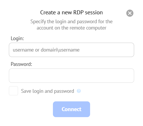
Task: Click the 'Create a new RDP session' heading
Action: pos(71,13)
